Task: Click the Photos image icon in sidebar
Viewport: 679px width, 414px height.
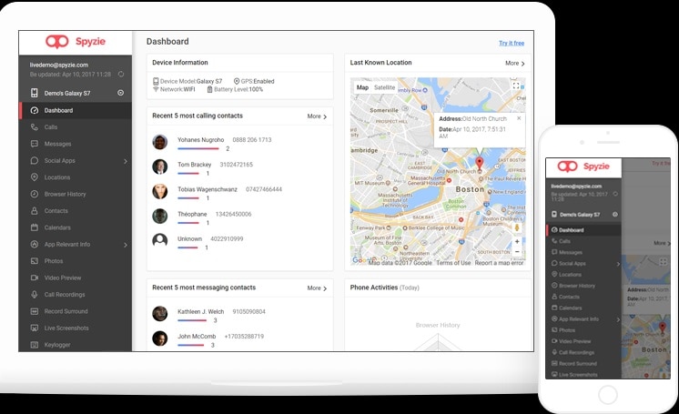Action: tap(35, 261)
